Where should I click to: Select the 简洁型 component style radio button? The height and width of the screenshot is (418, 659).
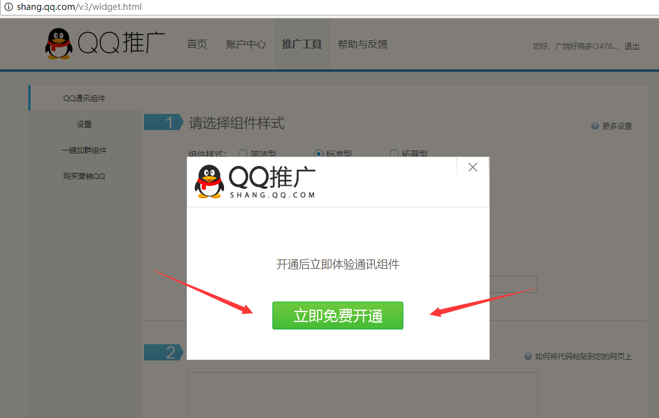pyautogui.click(x=243, y=154)
